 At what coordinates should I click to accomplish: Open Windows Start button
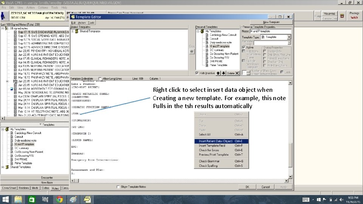pyautogui.click(x=5, y=199)
